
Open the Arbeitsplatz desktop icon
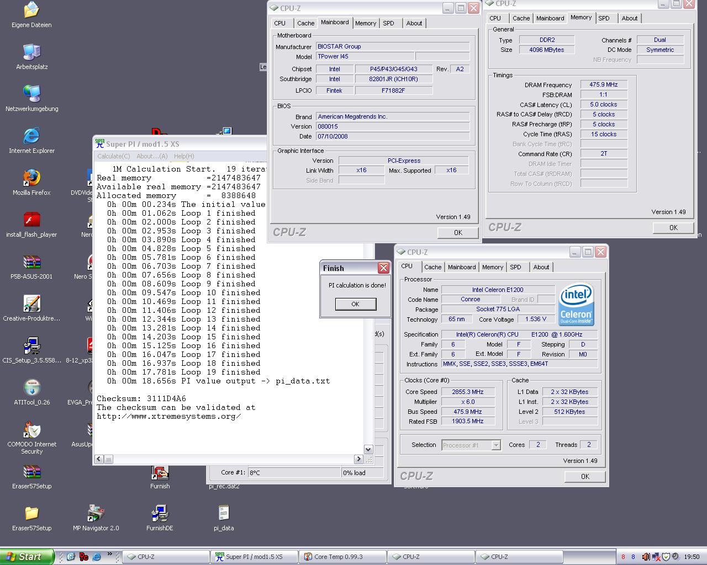31,57
